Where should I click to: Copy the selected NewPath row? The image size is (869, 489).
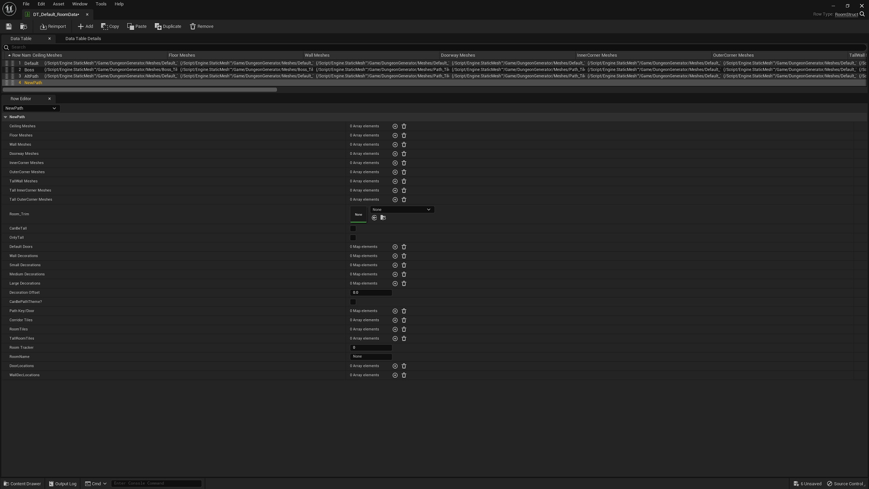110,26
